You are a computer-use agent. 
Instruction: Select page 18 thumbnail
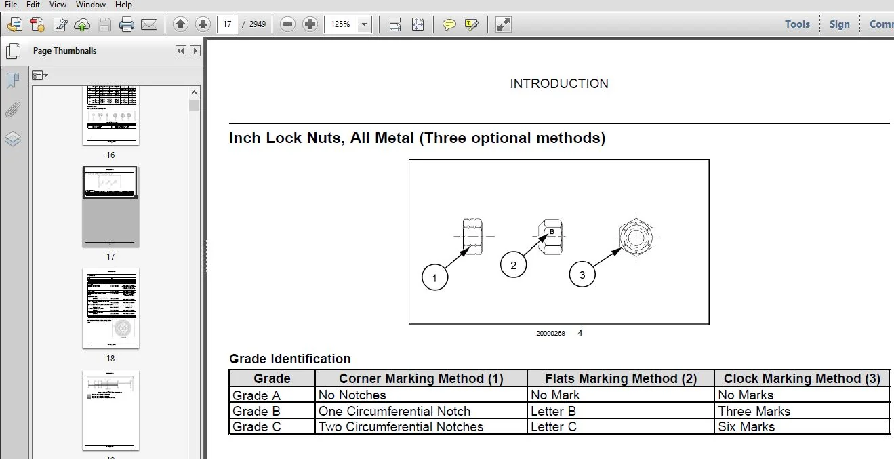(110, 308)
